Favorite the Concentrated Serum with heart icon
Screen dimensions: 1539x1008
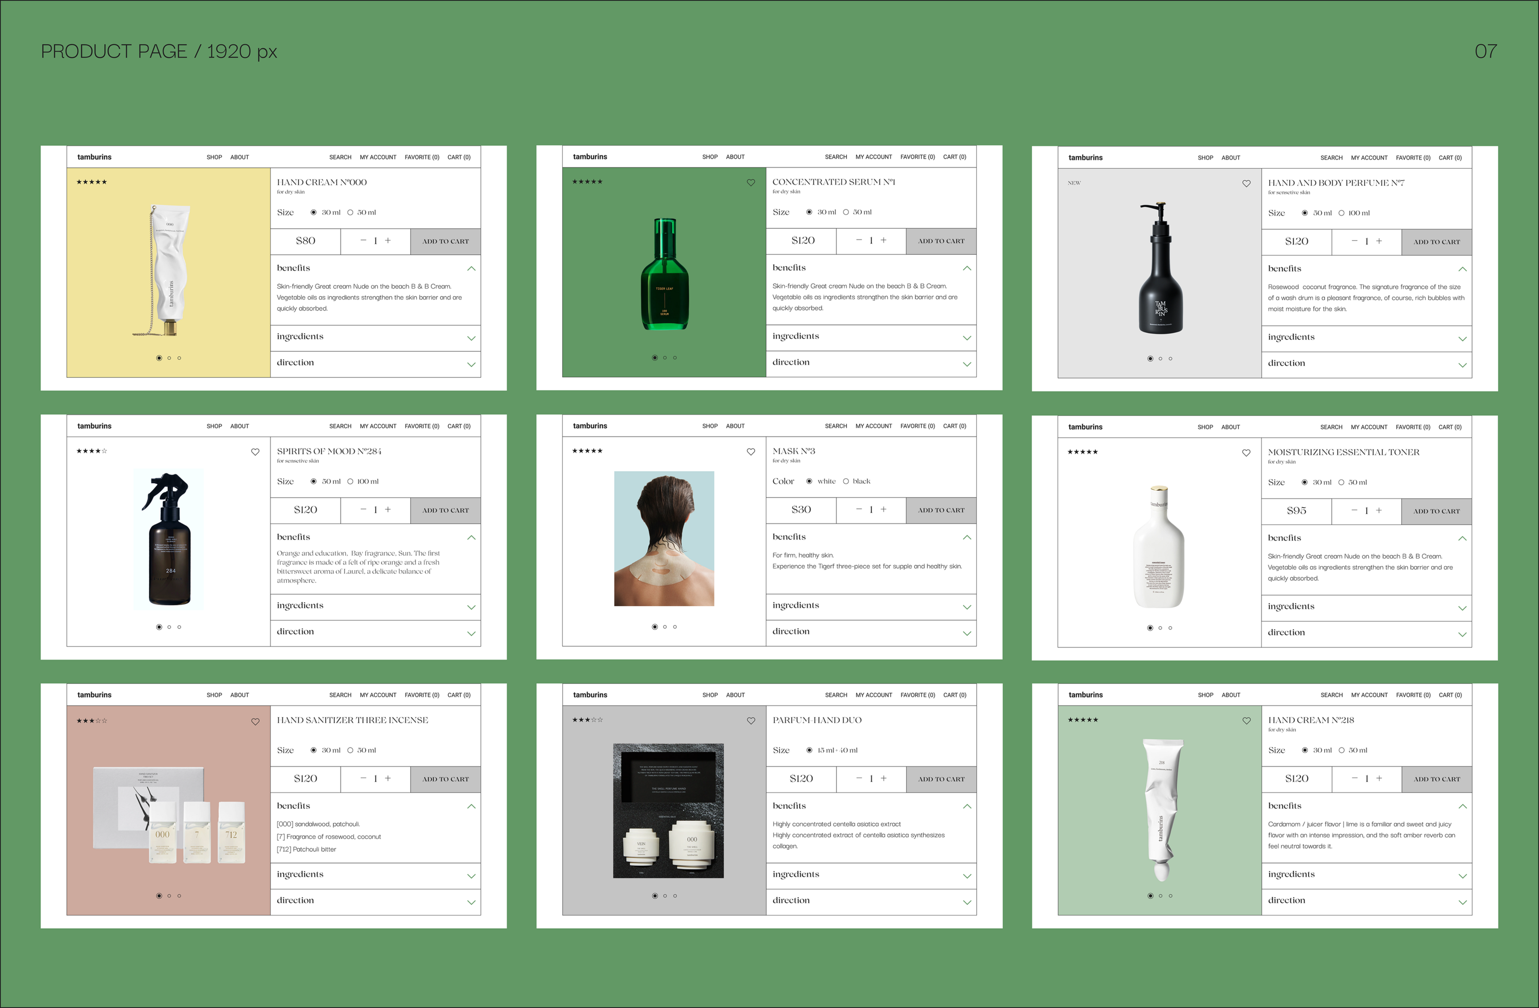751,182
